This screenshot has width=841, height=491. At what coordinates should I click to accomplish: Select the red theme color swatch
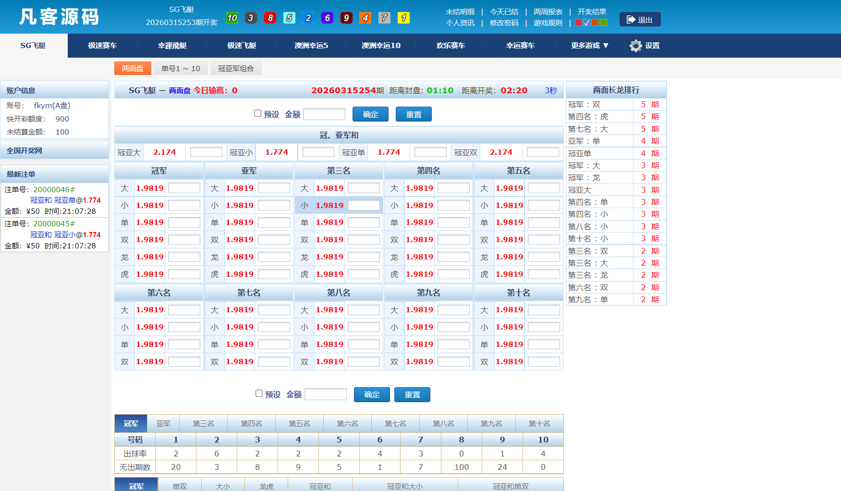point(578,22)
